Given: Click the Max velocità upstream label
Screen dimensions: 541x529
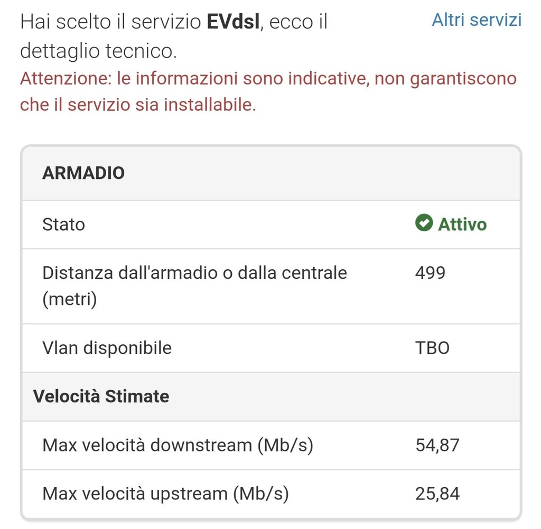Looking at the screenshot, I should pos(165,494).
